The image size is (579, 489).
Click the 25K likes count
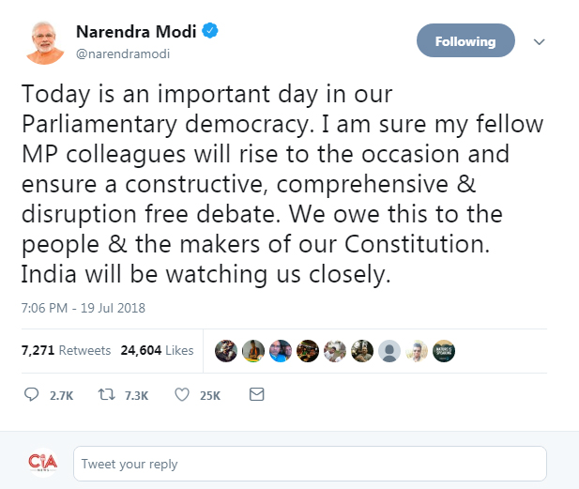click(x=210, y=395)
